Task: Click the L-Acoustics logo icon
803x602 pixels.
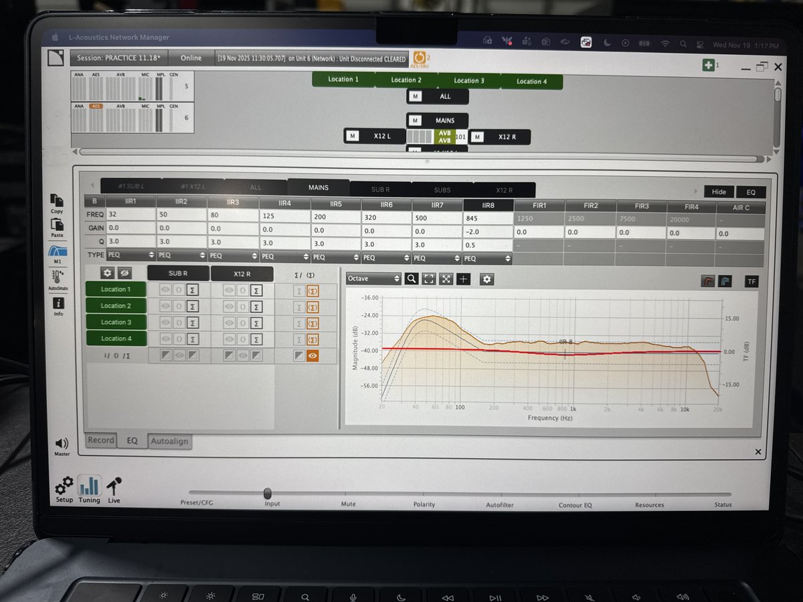Action: pos(57,58)
